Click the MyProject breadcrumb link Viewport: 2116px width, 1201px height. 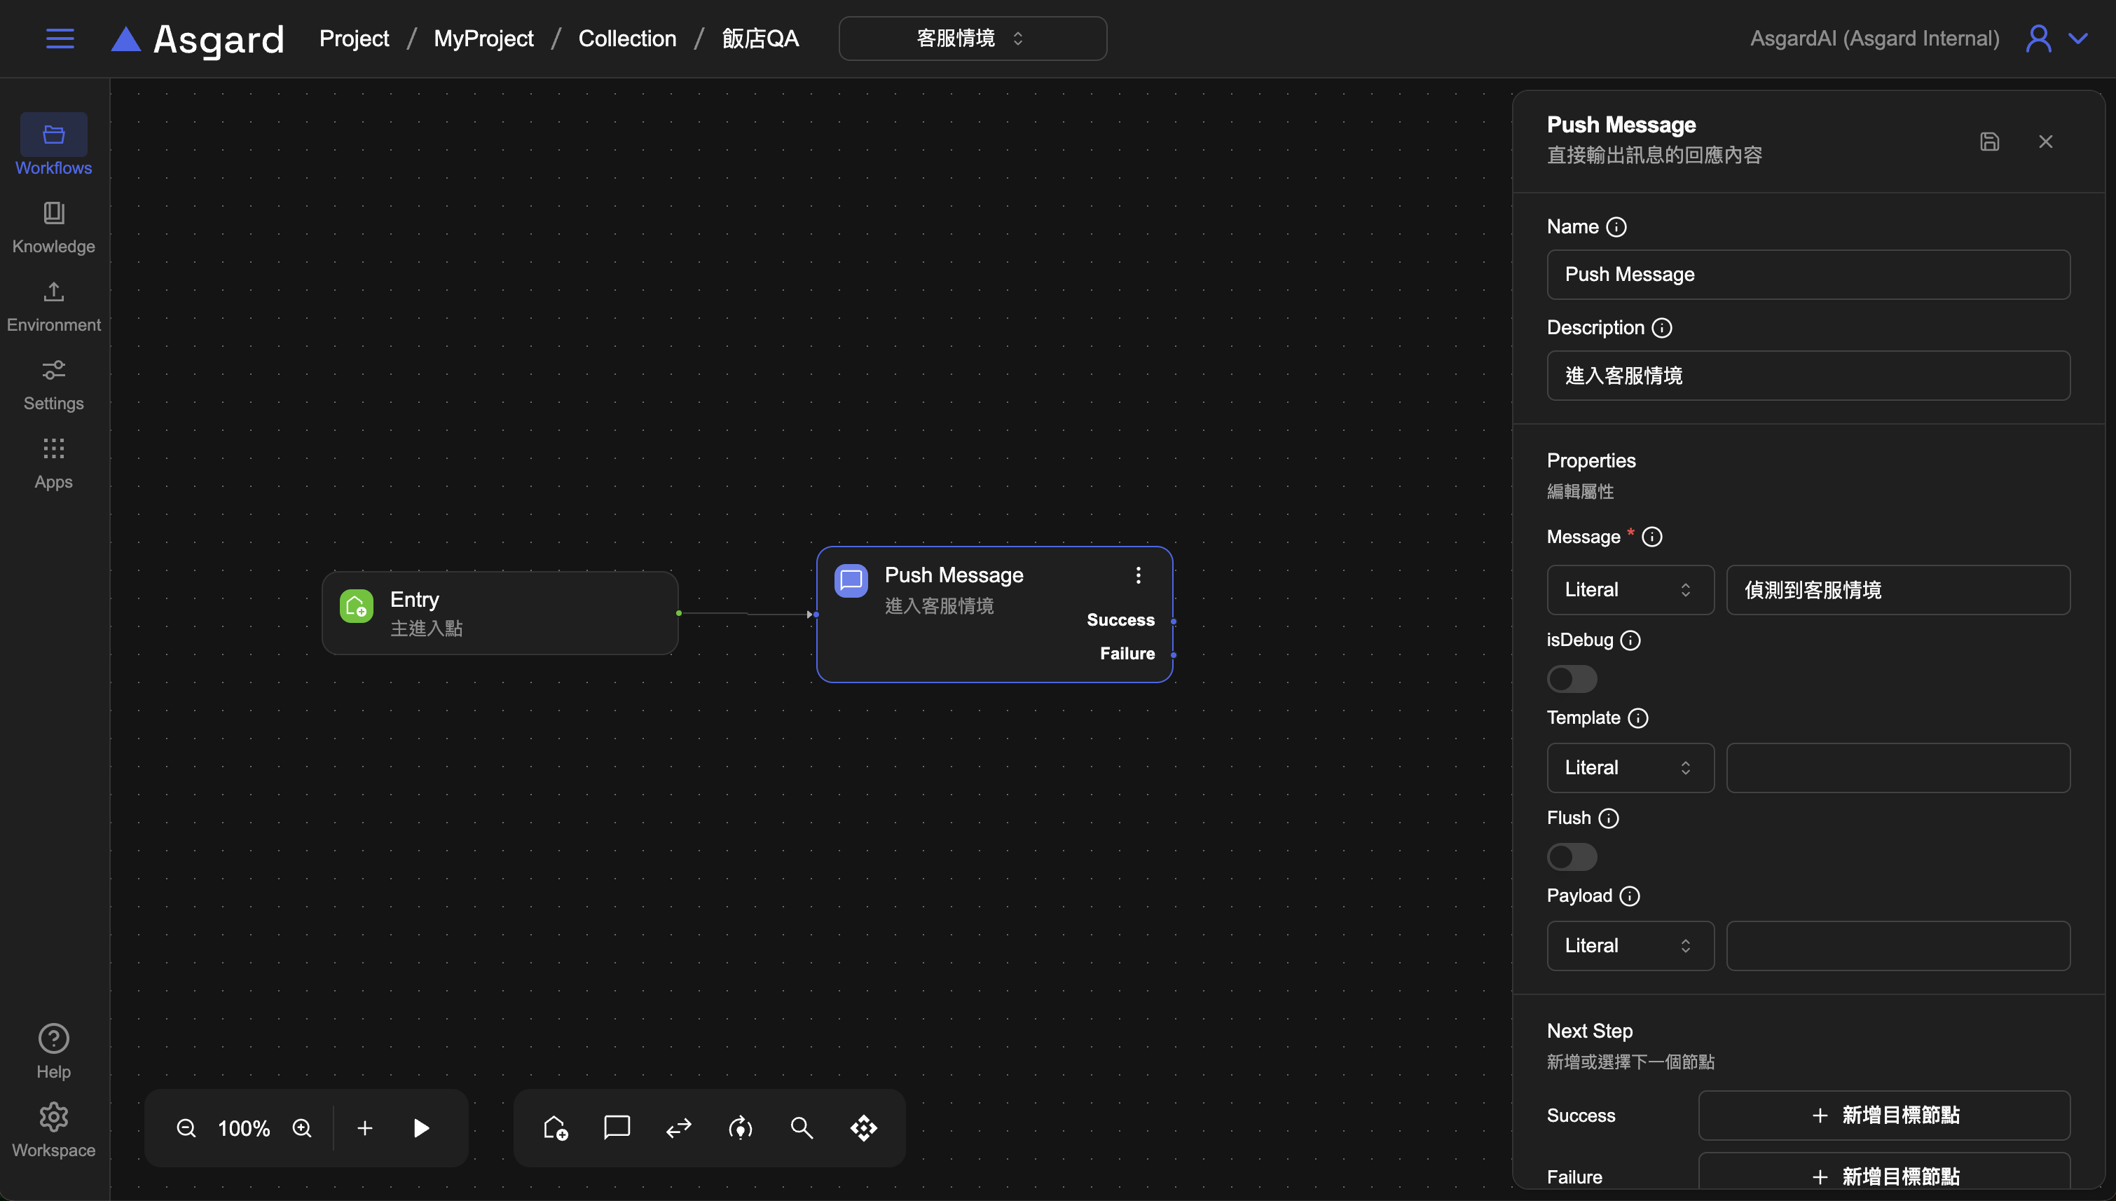tap(483, 39)
